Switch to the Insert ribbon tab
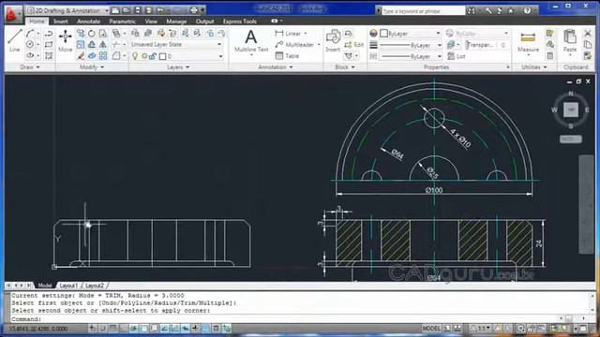 click(61, 22)
